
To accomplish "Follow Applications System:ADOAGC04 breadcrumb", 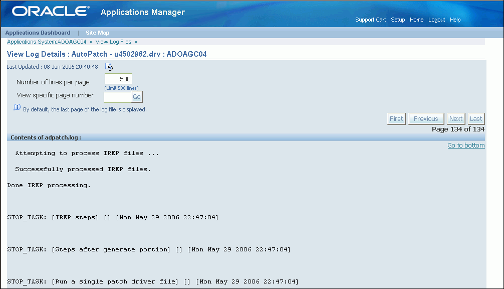I will (x=47, y=42).
